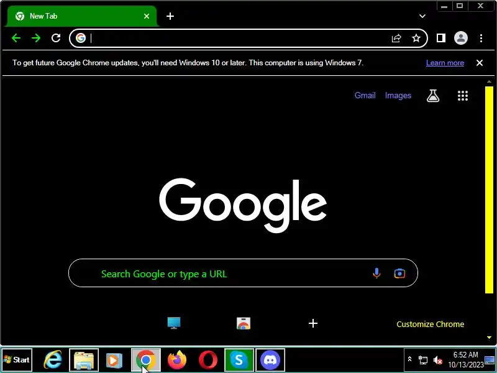Open Skype from the taskbar
Image resolution: width=497 pixels, height=373 pixels.
point(239,360)
